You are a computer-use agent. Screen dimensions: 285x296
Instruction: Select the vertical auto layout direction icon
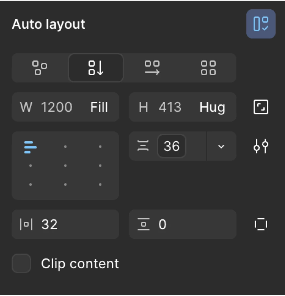(x=96, y=68)
